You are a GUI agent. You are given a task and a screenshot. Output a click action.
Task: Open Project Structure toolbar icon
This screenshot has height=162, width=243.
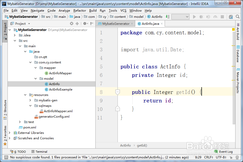pyautogui.click(x=231, y=17)
